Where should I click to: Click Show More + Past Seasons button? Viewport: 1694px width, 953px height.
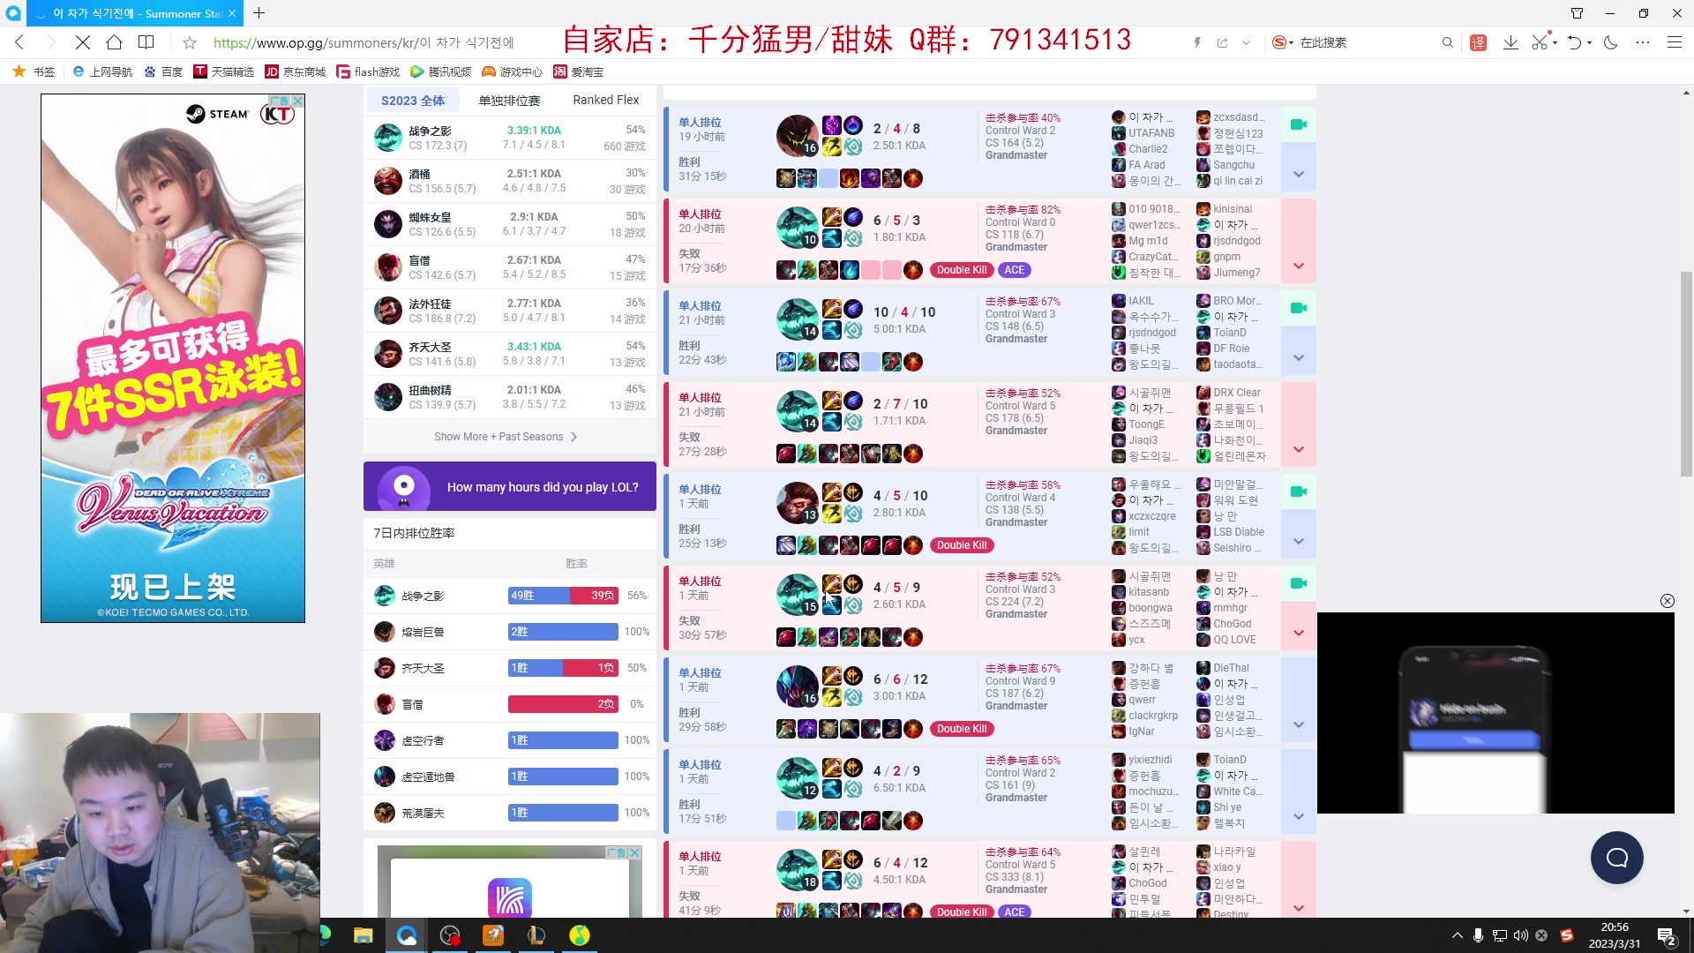click(x=505, y=435)
